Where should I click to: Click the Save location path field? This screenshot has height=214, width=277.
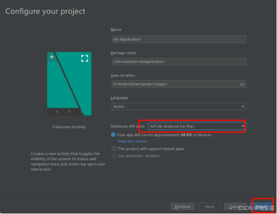(179, 84)
